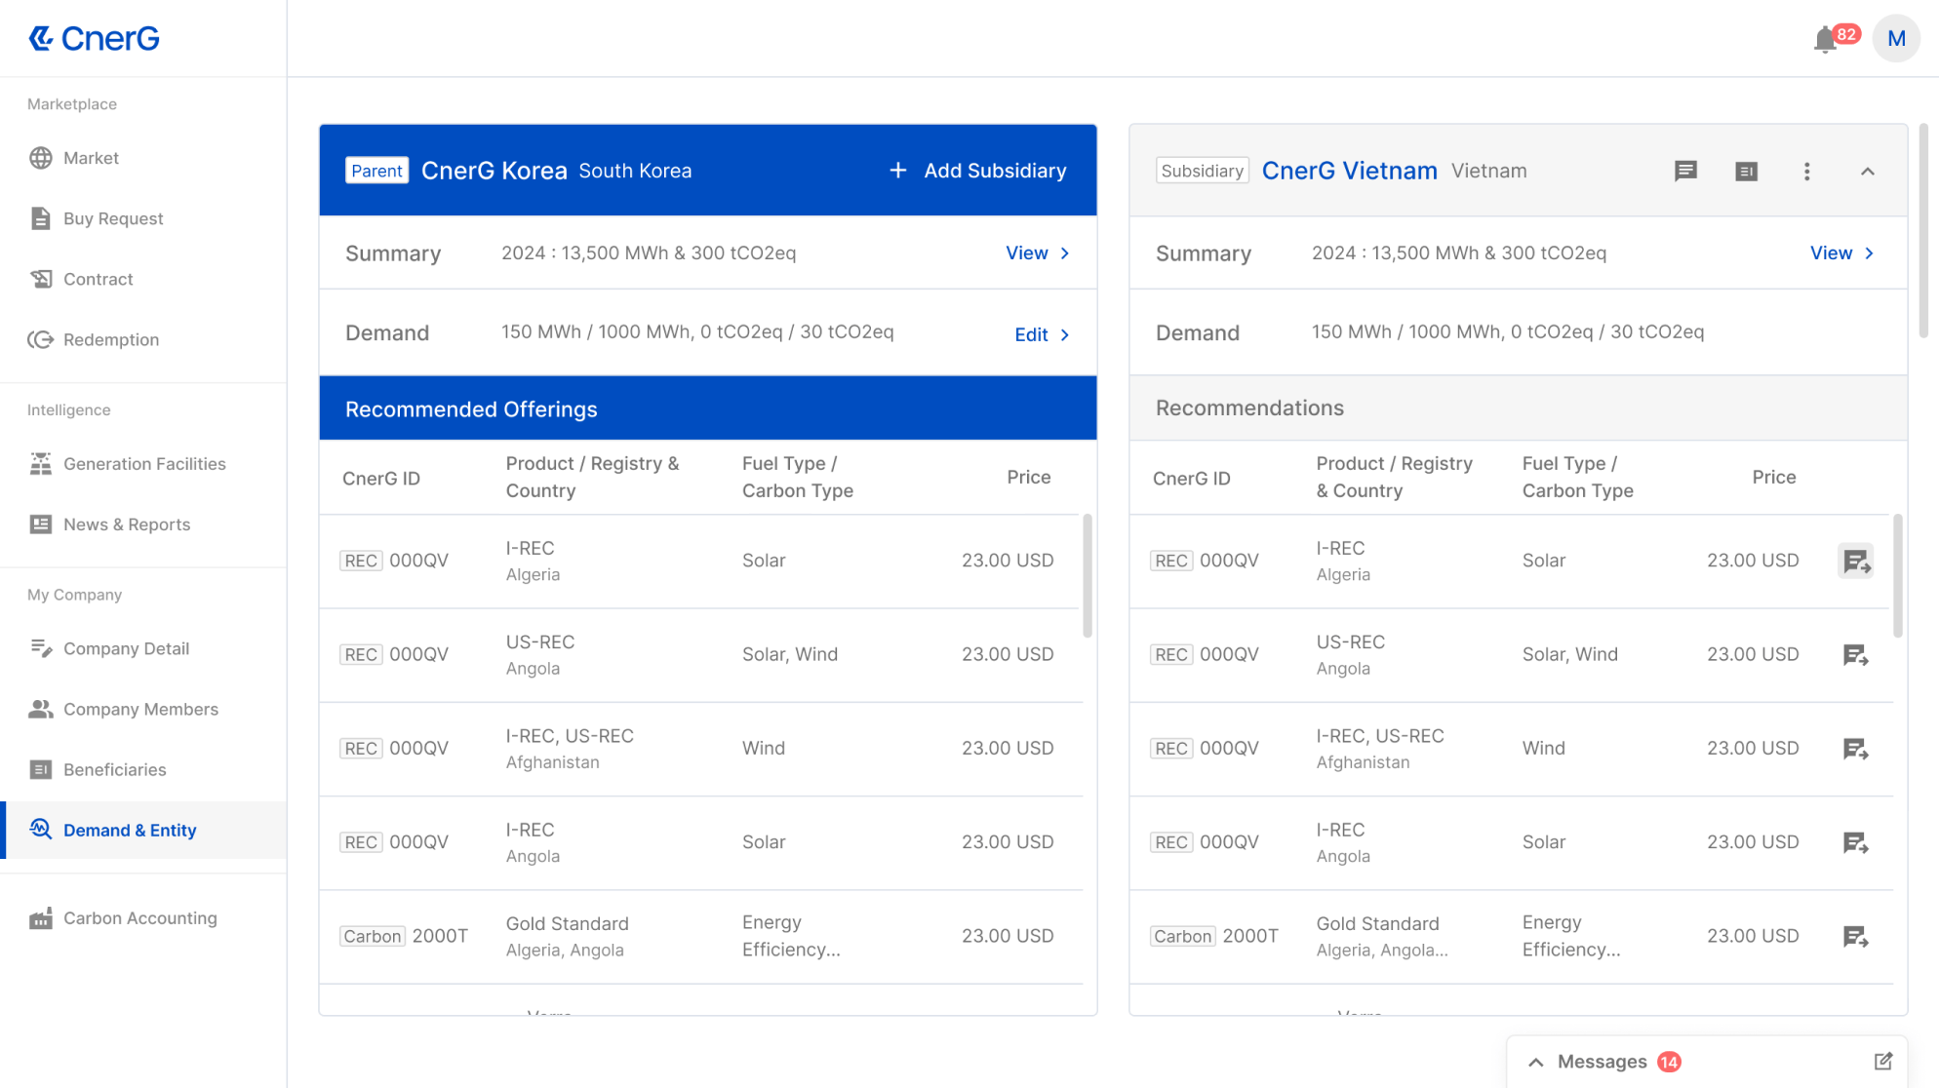Click Vietnam Product / Registry & Country header
The width and height of the screenshot is (1939, 1088).
1394,477
